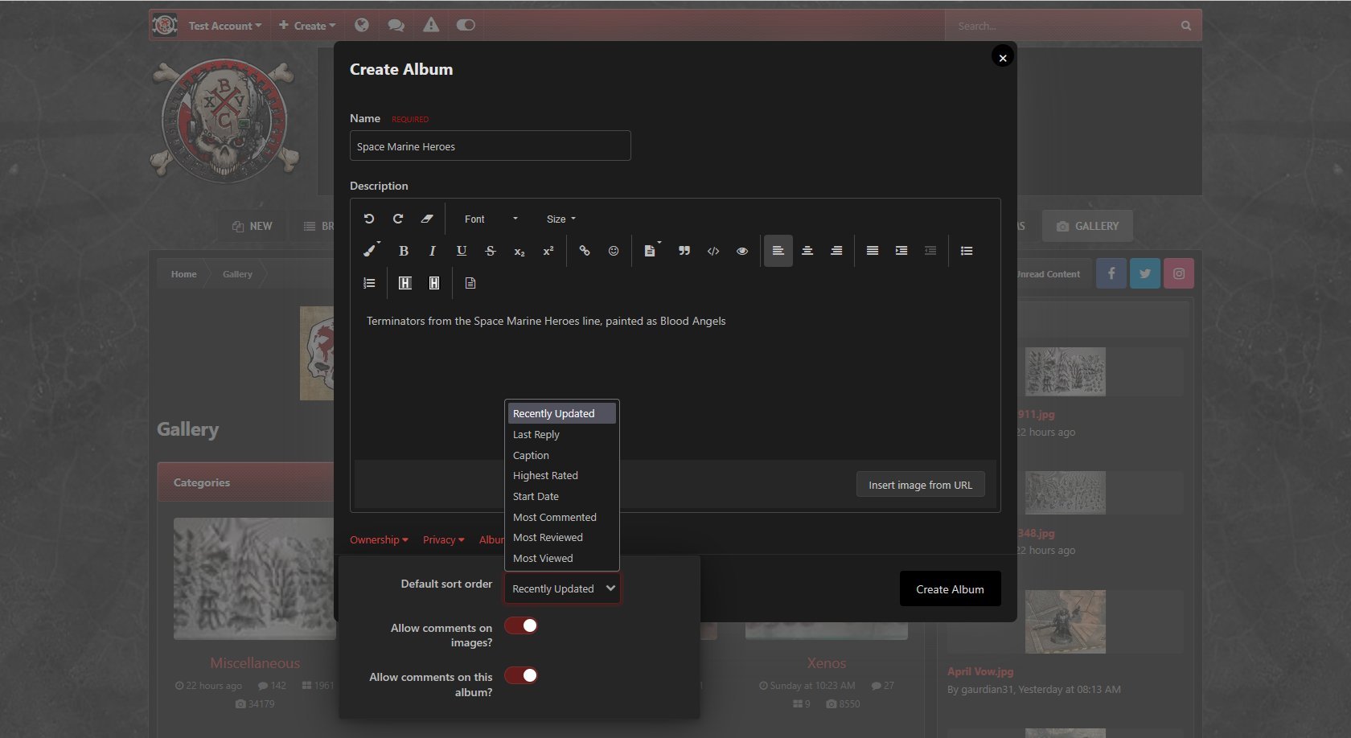Apply italic formatting in editor

pos(433,251)
